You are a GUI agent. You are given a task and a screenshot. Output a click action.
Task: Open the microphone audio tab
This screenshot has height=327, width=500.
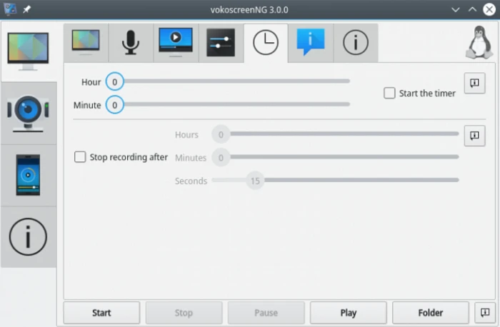click(131, 43)
